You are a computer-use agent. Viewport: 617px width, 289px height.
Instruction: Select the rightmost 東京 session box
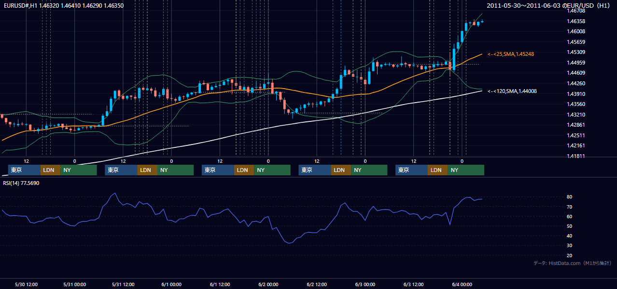point(412,170)
